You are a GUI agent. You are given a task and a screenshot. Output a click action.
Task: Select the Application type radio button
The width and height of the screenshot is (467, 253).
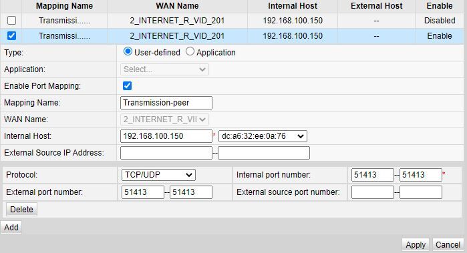190,51
